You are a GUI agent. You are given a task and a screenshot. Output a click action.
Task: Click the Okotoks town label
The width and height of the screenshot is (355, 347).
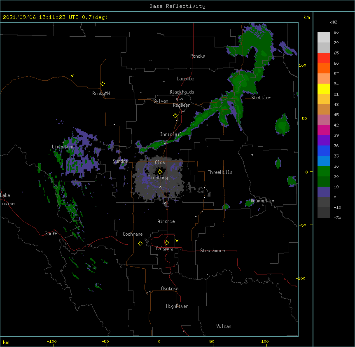click(170, 288)
